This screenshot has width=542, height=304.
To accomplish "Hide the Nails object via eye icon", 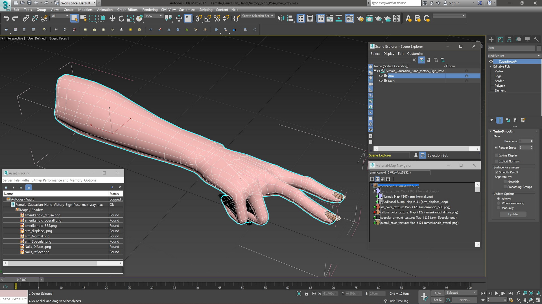I will [381, 81].
